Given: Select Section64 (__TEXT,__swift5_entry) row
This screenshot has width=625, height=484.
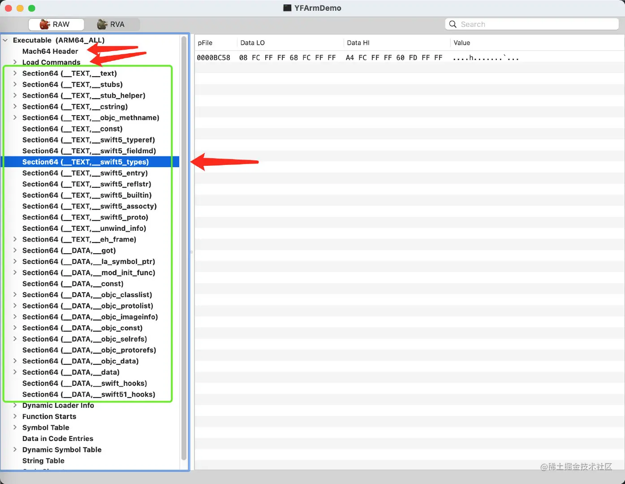Looking at the screenshot, I should 91,173.
